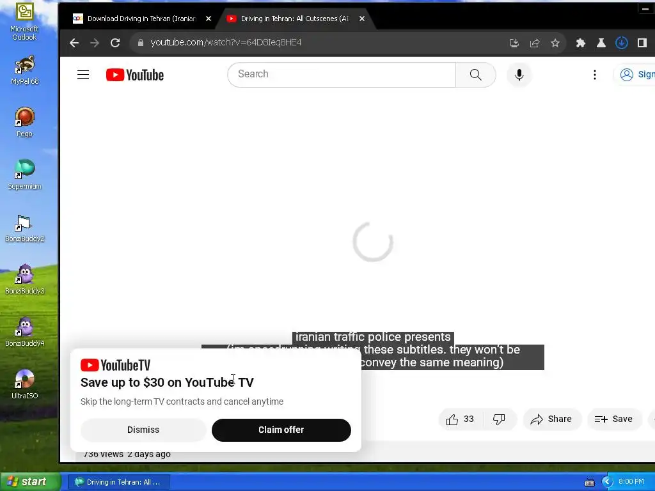Dislike the video with thumbs down
This screenshot has width=655, height=491.
coord(499,419)
